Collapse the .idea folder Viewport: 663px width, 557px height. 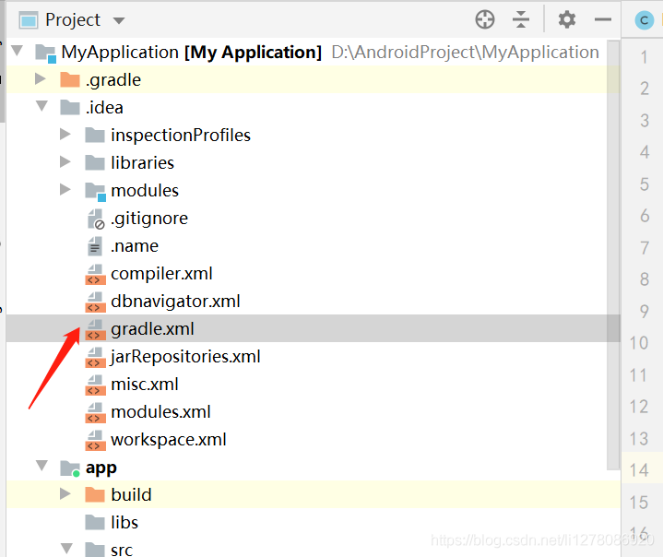41,107
